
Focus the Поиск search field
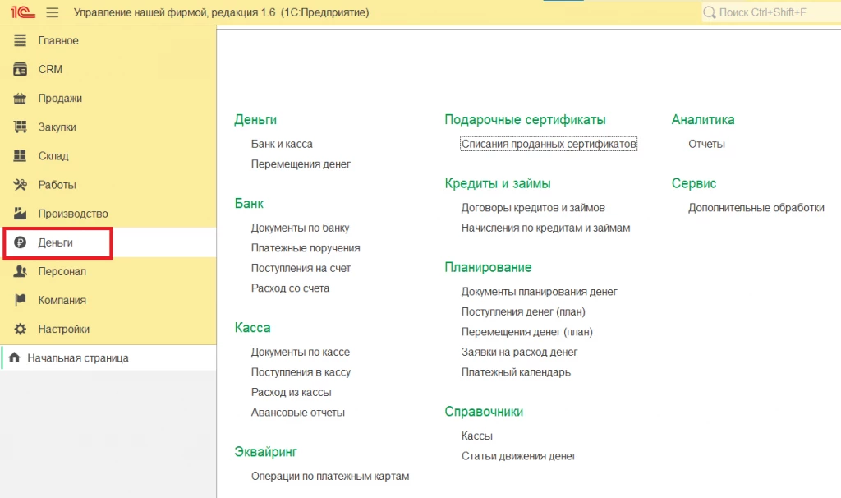(770, 12)
